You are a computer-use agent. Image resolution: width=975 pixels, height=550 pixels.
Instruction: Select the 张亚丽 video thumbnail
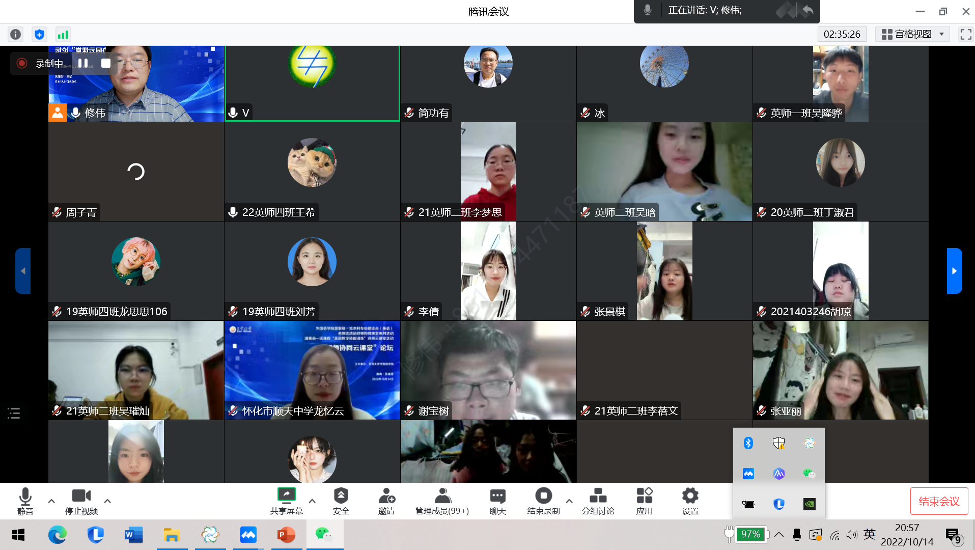click(840, 370)
